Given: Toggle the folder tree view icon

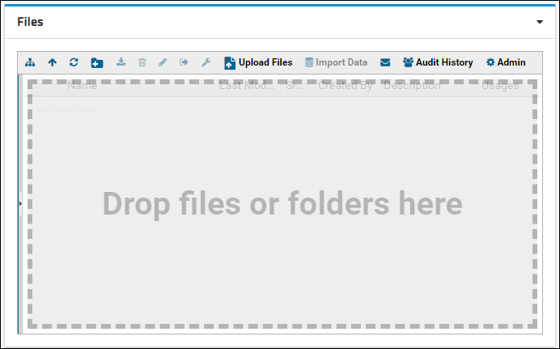Looking at the screenshot, I should coord(30,62).
